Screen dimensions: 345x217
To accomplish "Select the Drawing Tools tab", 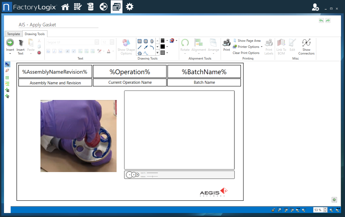I will [35, 34].
